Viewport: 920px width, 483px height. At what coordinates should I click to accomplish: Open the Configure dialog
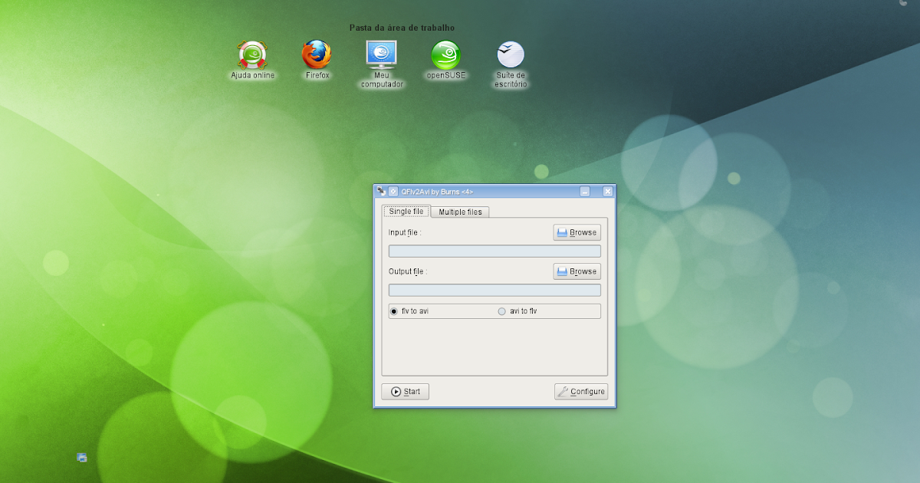tap(581, 392)
